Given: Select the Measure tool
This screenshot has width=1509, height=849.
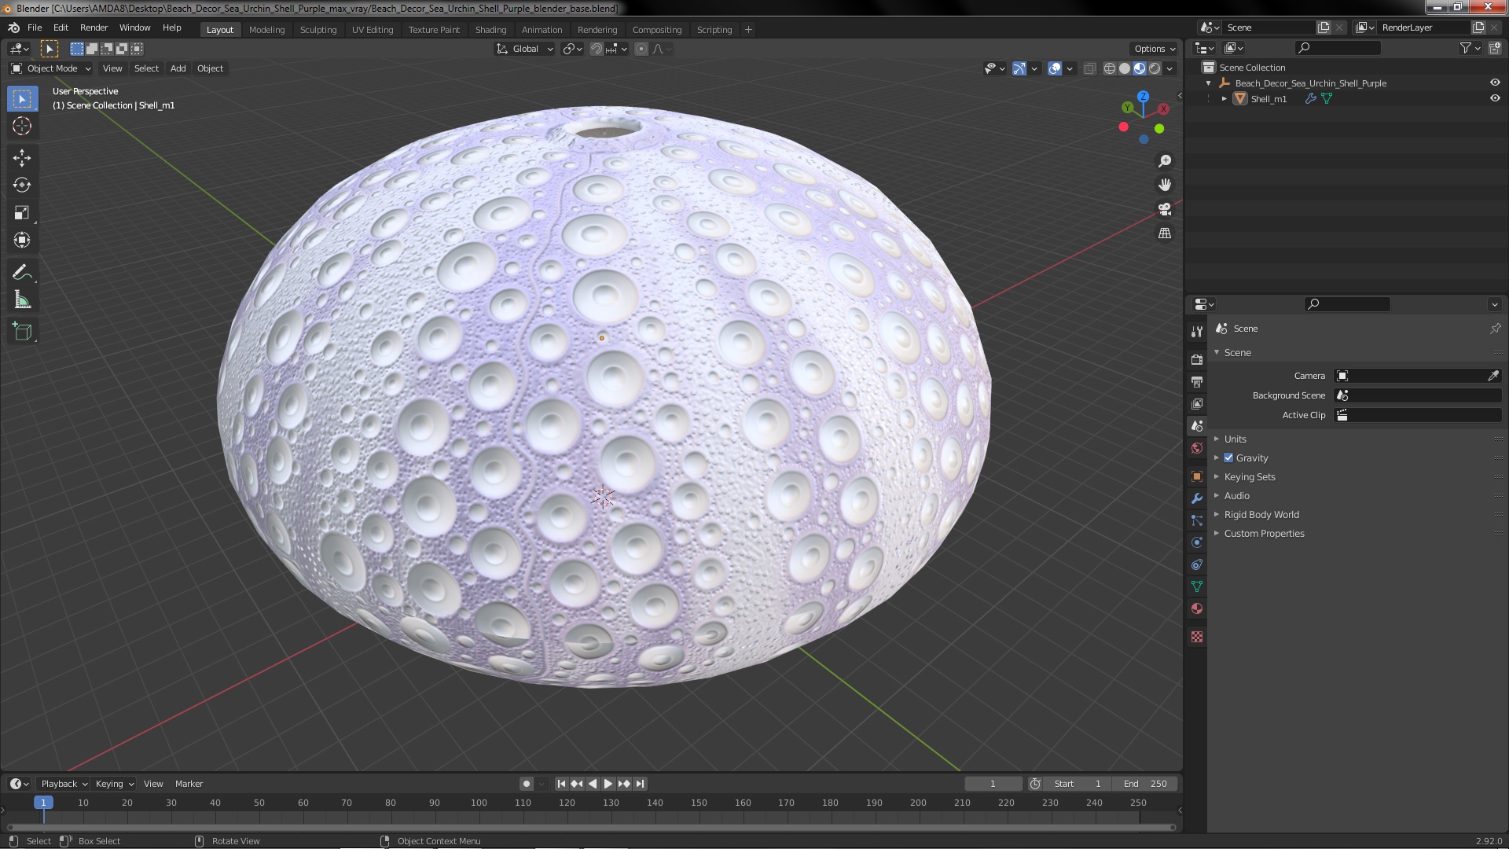Looking at the screenshot, I should (22, 300).
